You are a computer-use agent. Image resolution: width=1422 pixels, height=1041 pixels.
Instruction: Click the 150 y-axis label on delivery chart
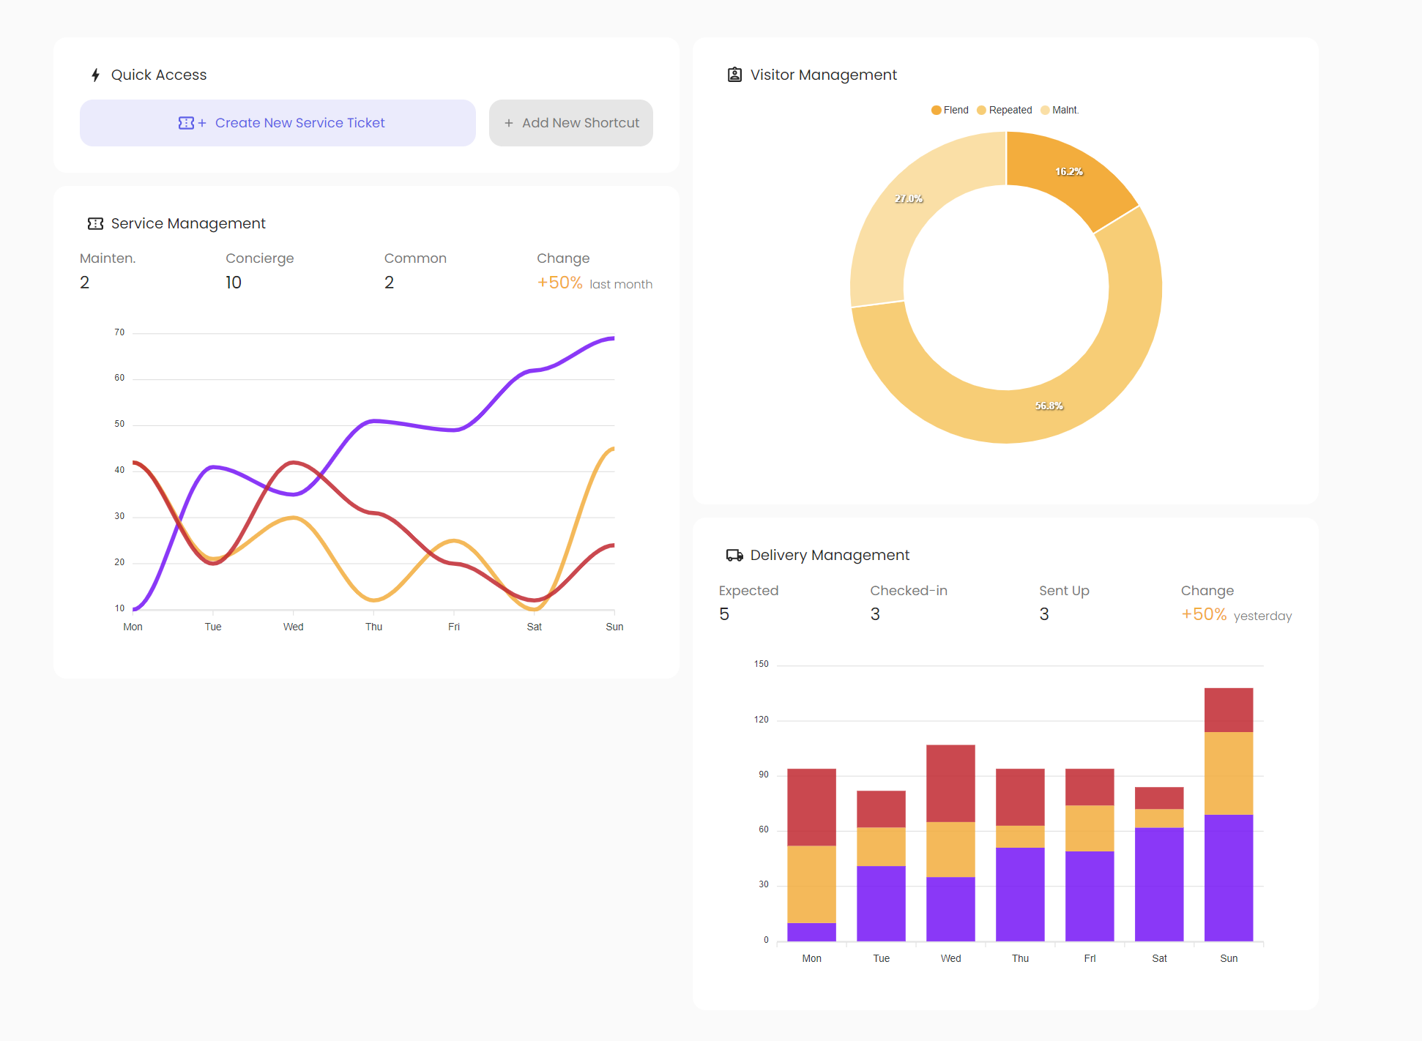point(762,664)
